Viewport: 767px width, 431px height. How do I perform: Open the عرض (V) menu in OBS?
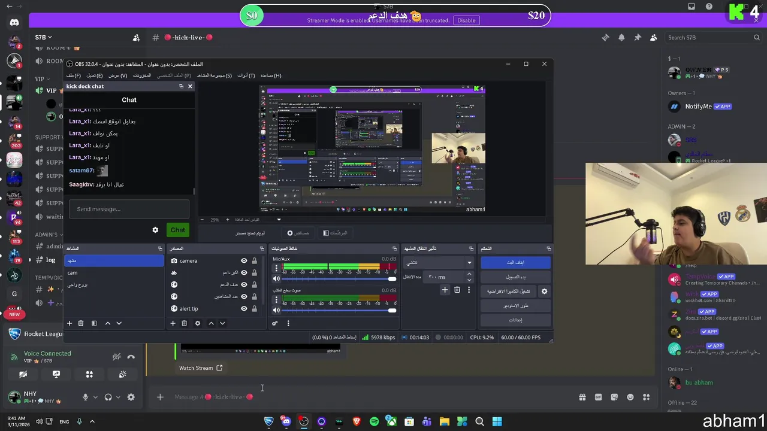[117, 75]
